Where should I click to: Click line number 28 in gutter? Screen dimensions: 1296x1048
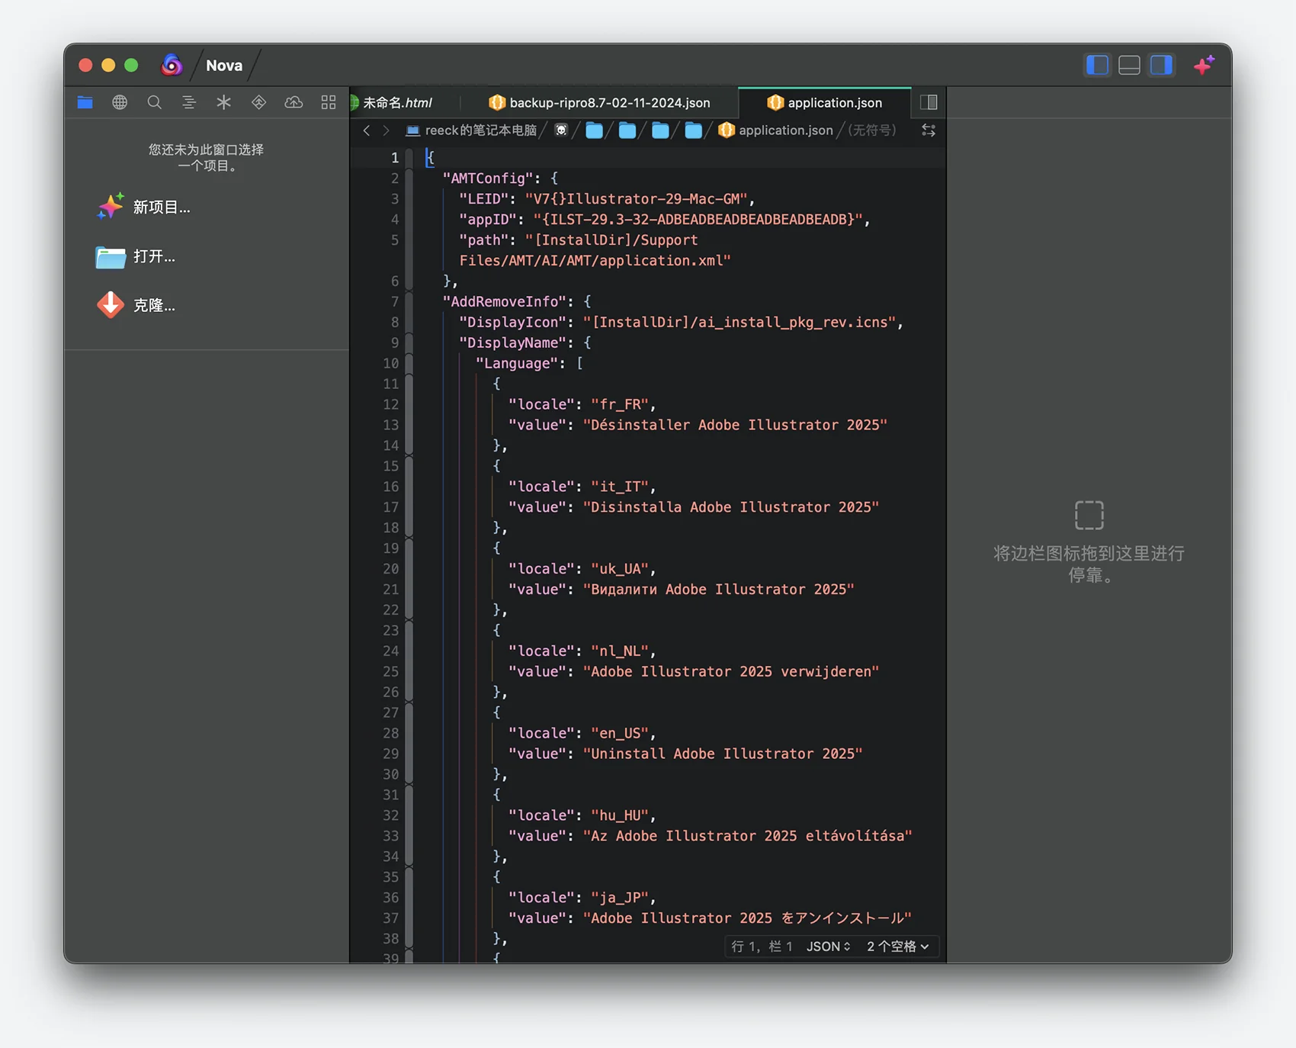tap(390, 733)
